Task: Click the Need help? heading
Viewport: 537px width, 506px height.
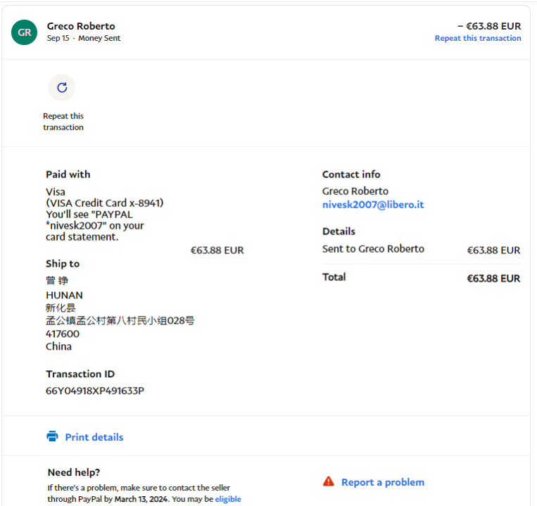Action: 74,472
